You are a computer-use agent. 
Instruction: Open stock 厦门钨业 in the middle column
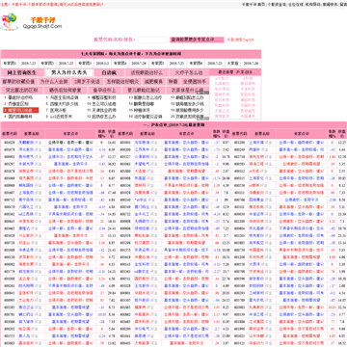point(141,207)
